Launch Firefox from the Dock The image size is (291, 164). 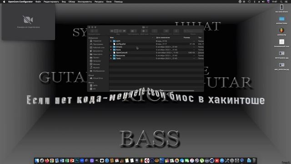pos(47,161)
